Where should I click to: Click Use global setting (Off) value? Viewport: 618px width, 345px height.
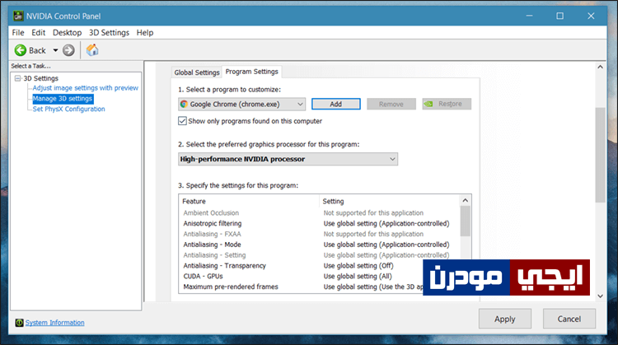[x=358, y=266]
